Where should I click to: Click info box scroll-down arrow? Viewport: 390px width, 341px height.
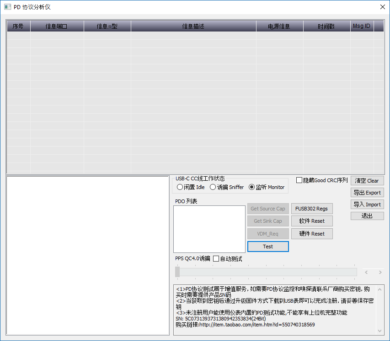coord(379,331)
